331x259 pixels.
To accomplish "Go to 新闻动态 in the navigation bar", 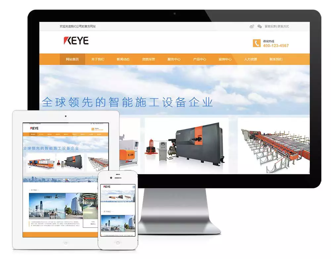I will click(123, 59).
